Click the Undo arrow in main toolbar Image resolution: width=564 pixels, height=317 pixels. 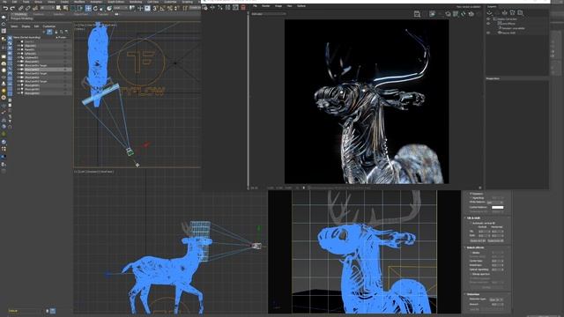[x=5, y=8]
